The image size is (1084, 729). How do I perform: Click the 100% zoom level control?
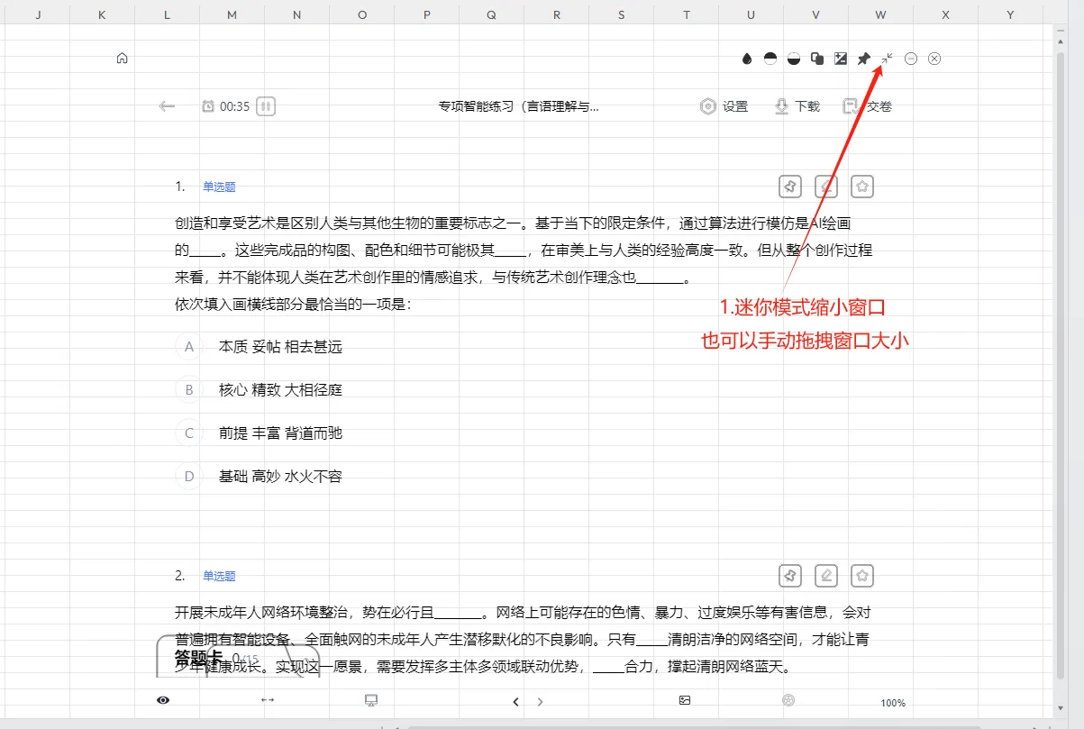[x=892, y=702]
